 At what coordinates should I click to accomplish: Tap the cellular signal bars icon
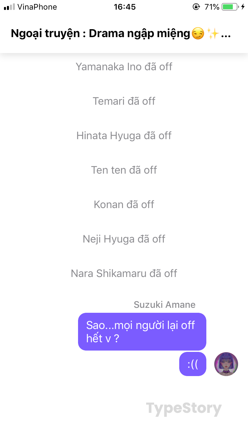coord(9,7)
